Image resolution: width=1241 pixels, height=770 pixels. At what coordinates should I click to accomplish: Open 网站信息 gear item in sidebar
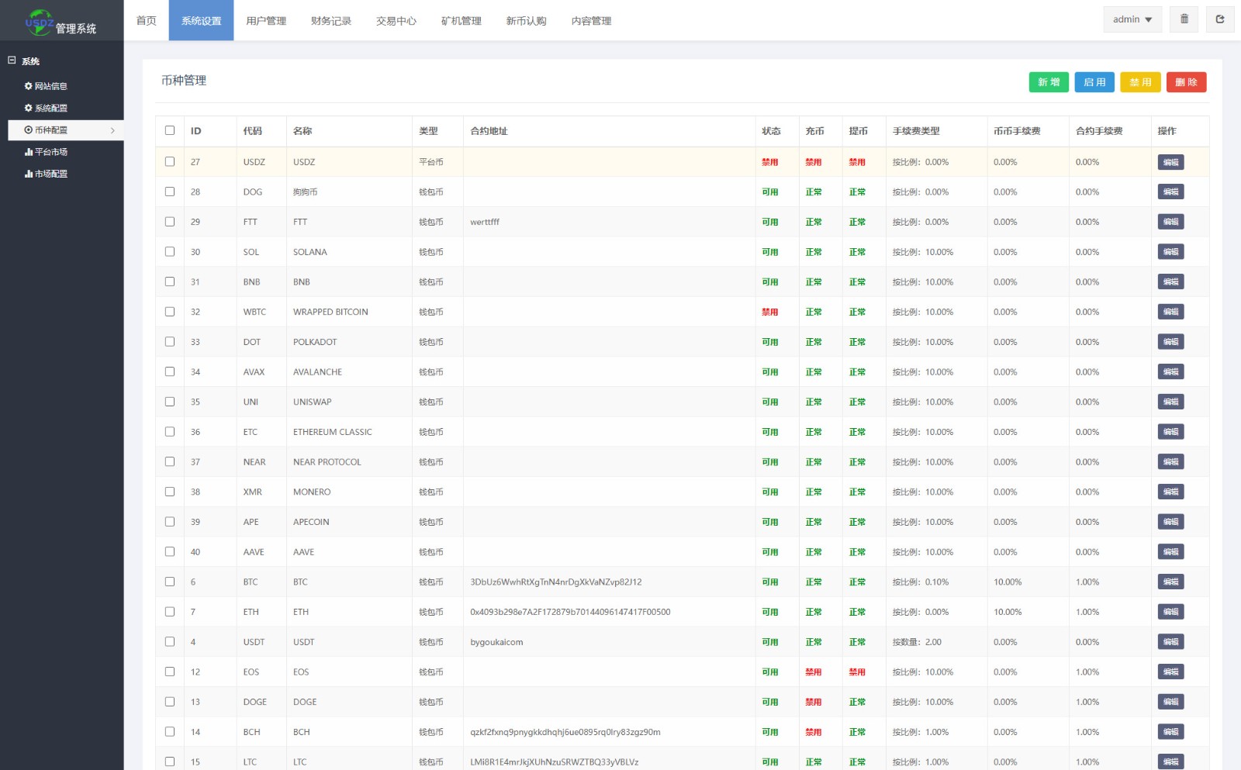pos(50,86)
